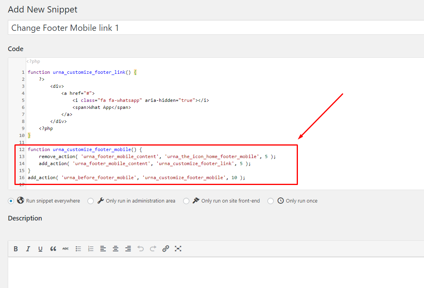This screenshot has width=424, height=288.
Task: Click the undo arrow icon
Action: pos(140,249)
